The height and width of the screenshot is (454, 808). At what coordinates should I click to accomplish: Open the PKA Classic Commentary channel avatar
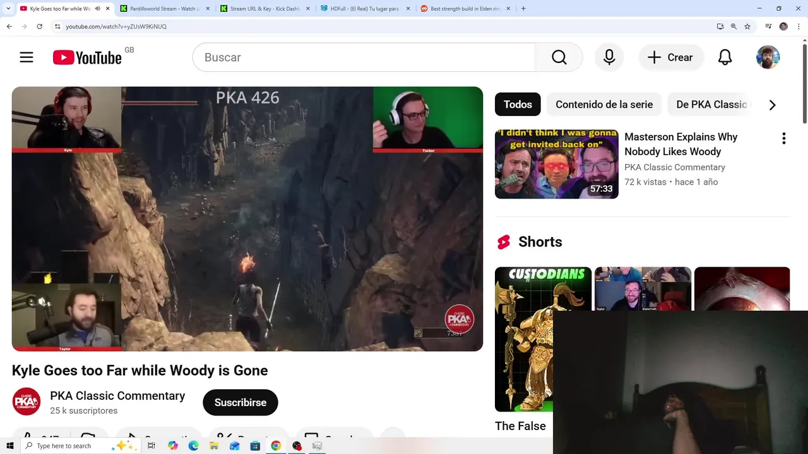(27, 402)
